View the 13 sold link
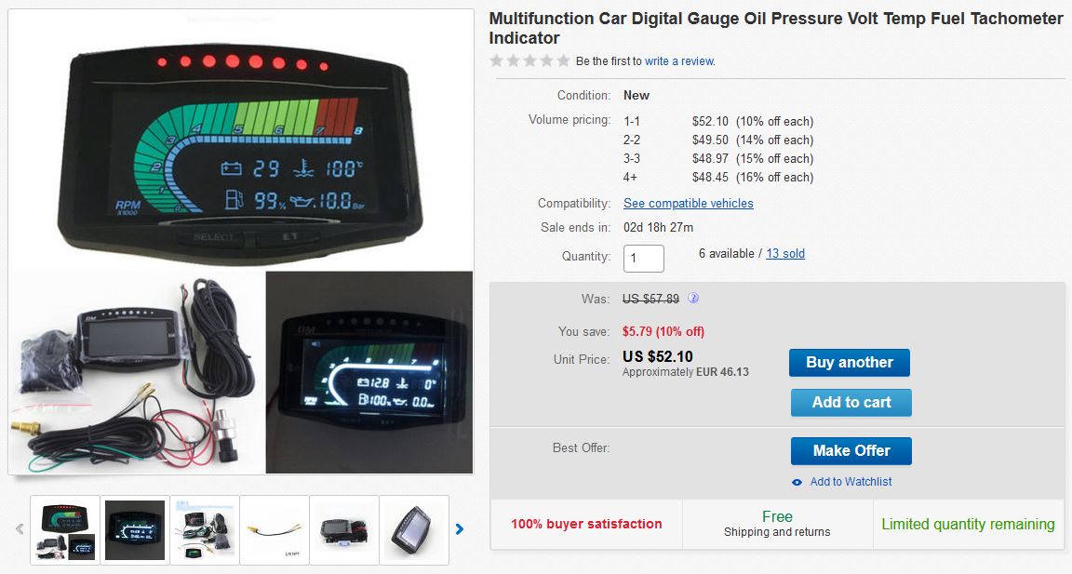The width and height of the screenshot is (1072, 574). point(784,254)
